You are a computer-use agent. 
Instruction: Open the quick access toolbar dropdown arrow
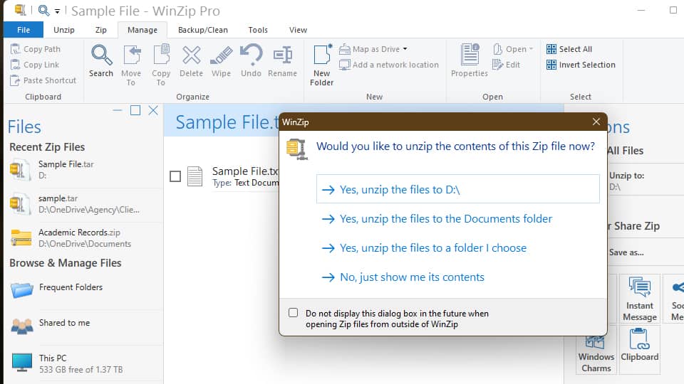[x=57, y=12]
